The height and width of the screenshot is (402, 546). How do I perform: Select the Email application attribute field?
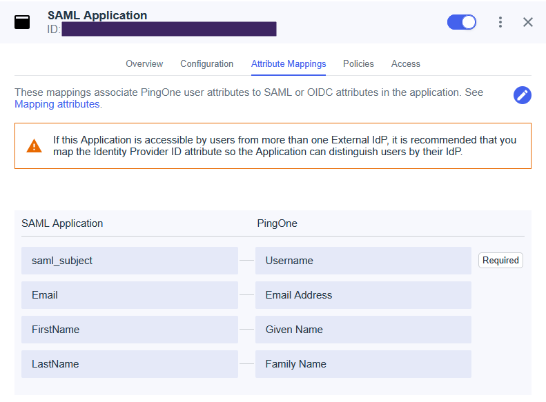(130, 295)
